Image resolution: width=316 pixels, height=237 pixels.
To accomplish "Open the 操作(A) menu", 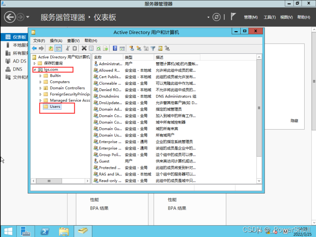I will click(x=56, y=40).
